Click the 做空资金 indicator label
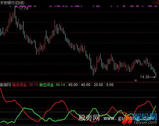The image size is (159, 126). 46,85
